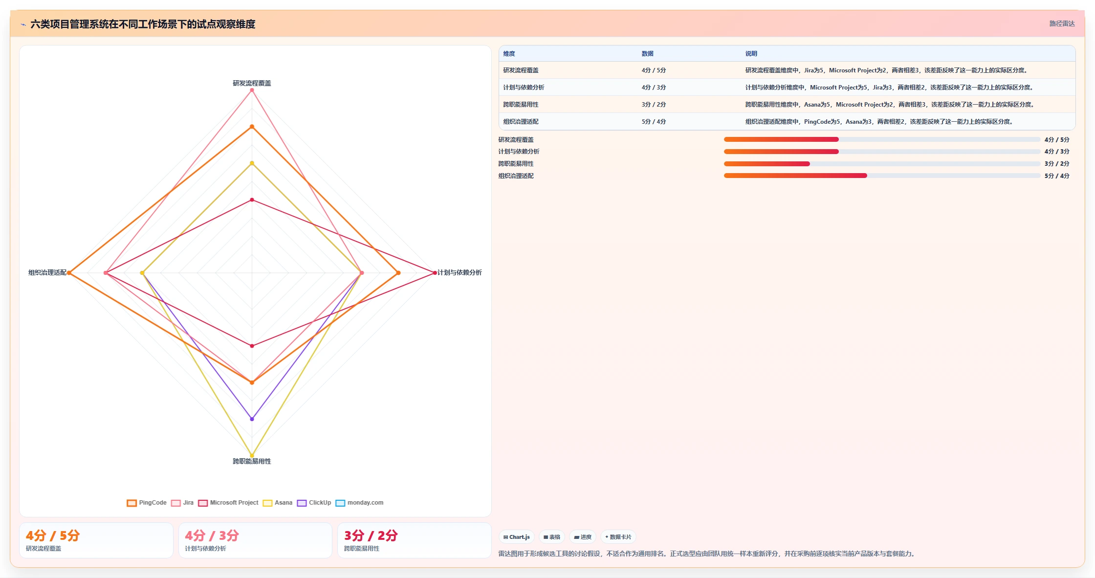The image size is (1095, 578).
Task: Click the 数据卡片 tag chip
Action: [618, 537]
